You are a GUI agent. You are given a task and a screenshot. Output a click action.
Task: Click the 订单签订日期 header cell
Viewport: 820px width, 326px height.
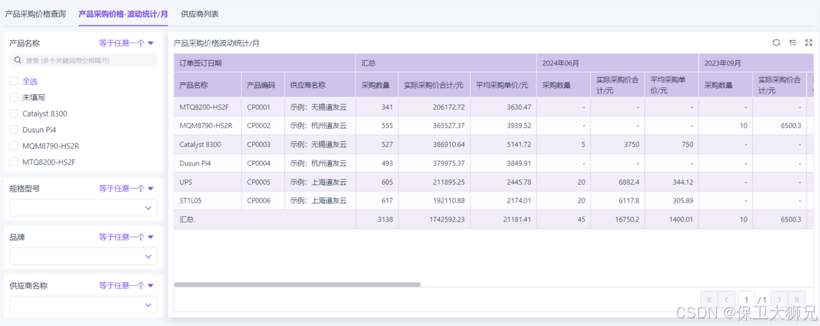265,63
